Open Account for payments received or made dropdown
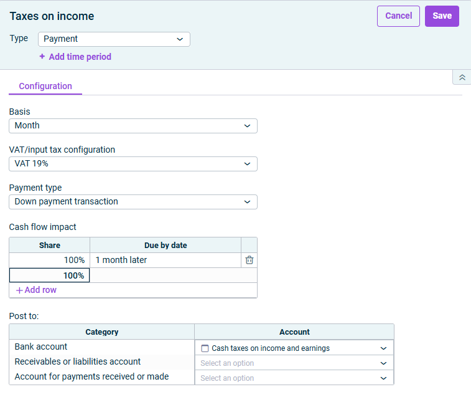This screenshot has width=471, height=397. click(294, 378)
